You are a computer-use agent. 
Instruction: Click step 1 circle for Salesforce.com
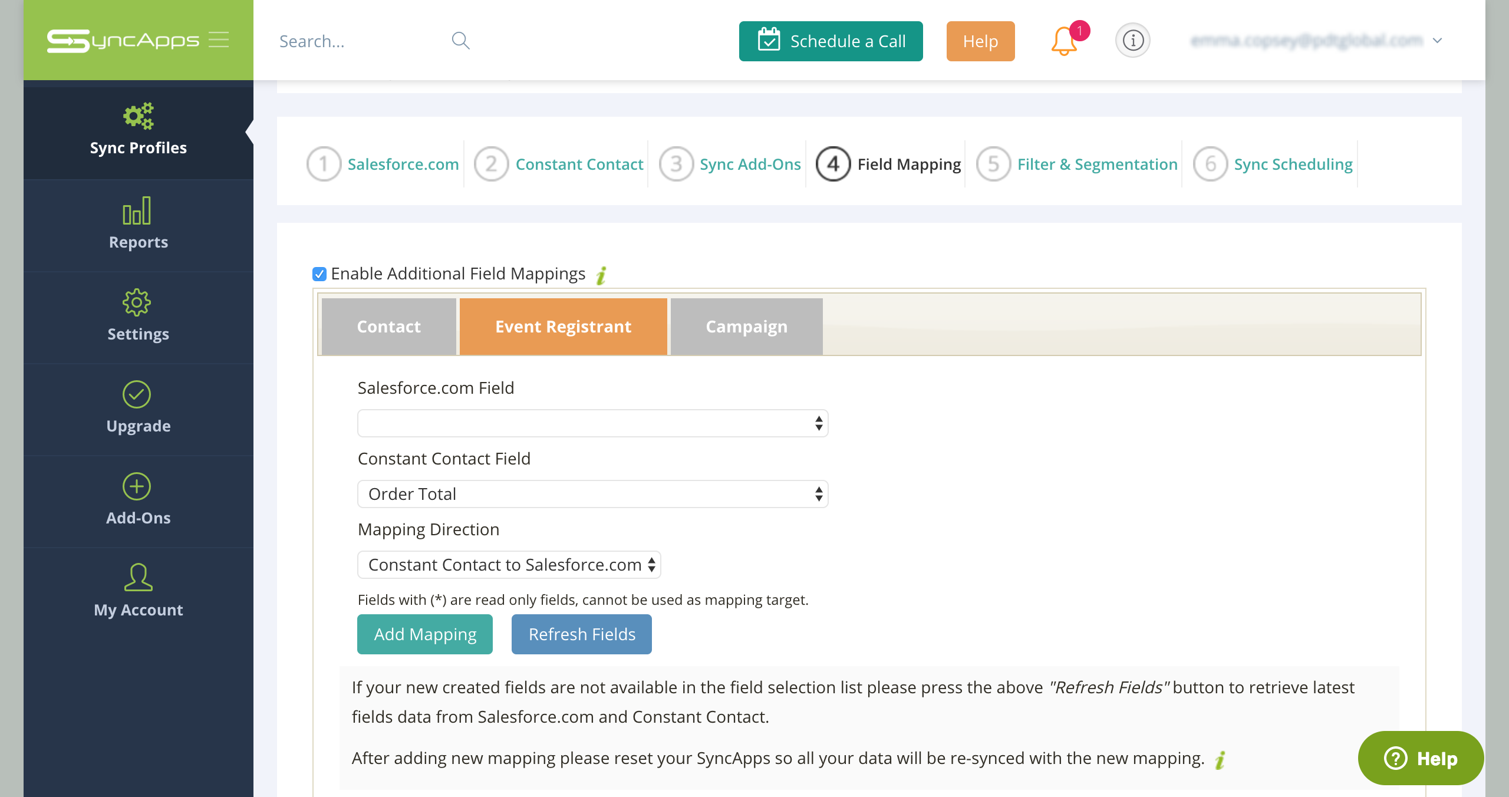point(324,164)
